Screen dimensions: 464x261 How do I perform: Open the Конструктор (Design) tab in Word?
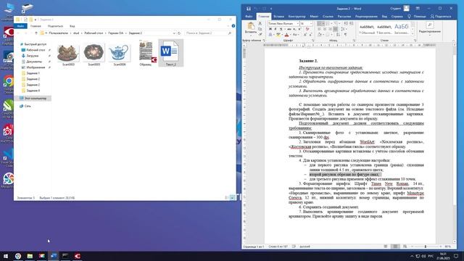click(297, 16)
